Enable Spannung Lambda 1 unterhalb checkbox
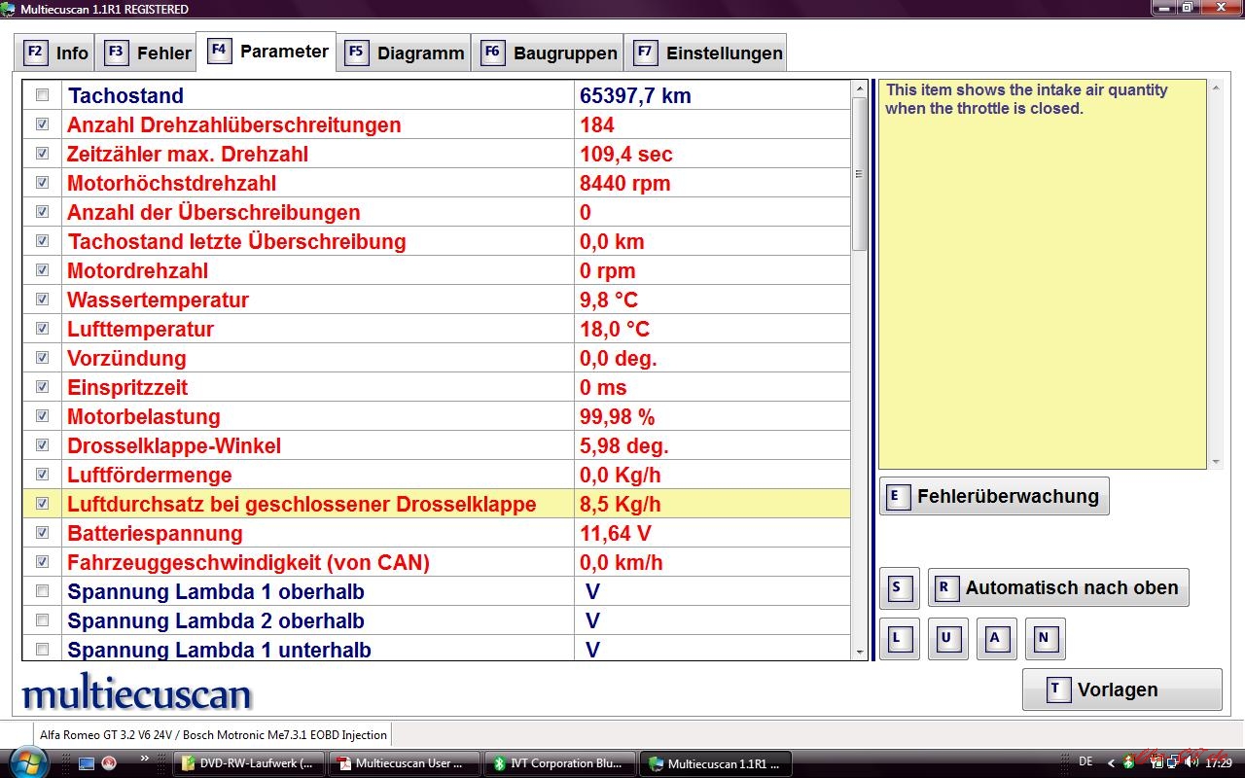The image size is (1245, 778). click(42, 650)
